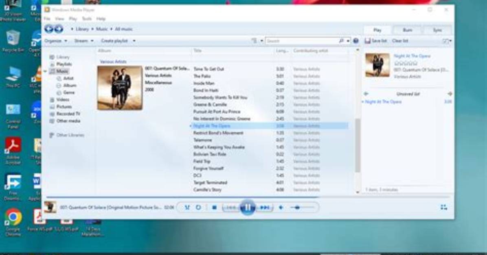Click on the volume slider

303,207
